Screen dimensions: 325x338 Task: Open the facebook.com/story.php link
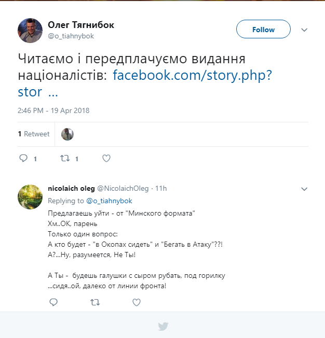[x=192, y=75]
